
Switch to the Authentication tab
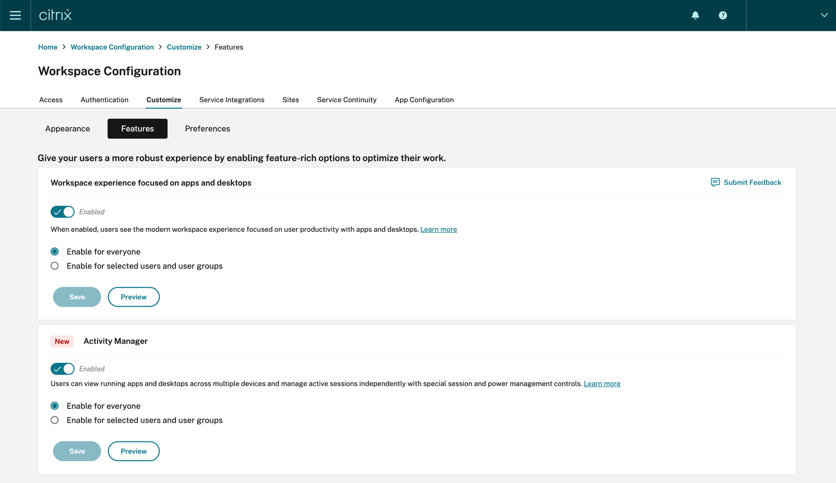[104, 99]
